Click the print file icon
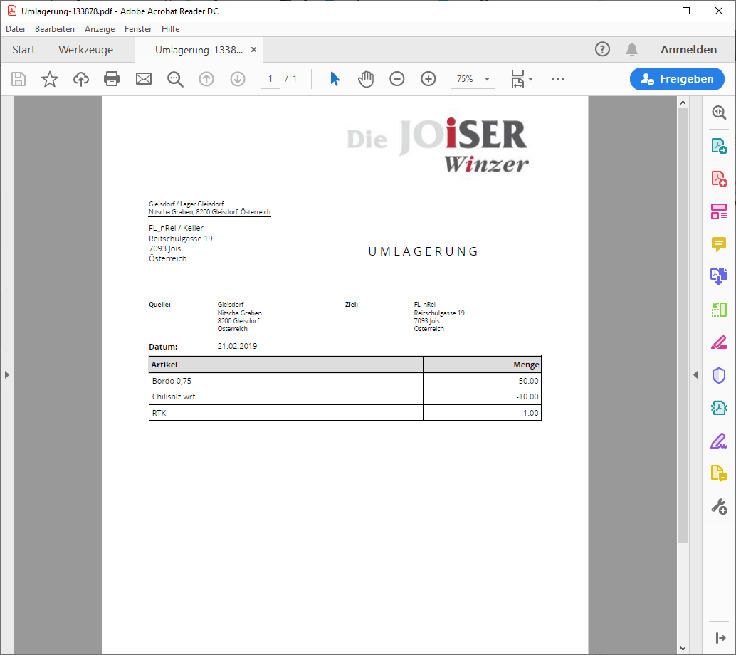Screen dimensions: 736x655 click(x=112, y=79)
